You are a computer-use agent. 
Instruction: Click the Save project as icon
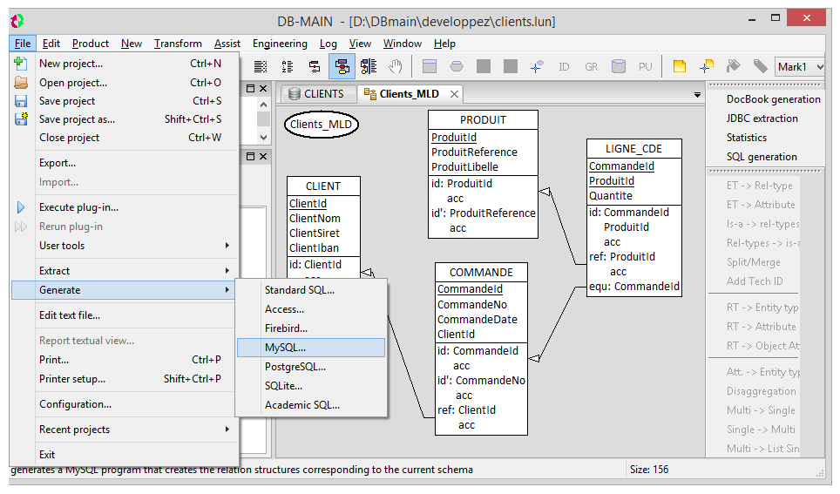pyautogui.click(x=21, y=119)
